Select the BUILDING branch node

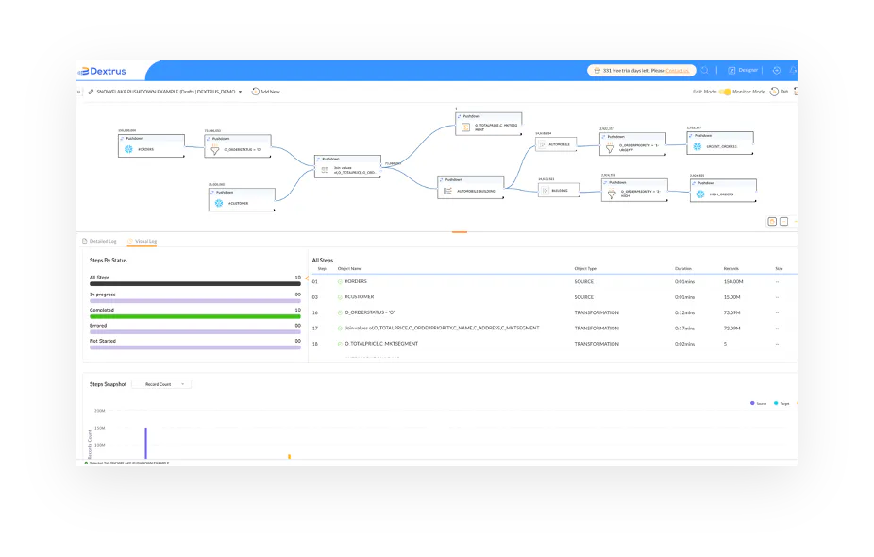[559, 191]
